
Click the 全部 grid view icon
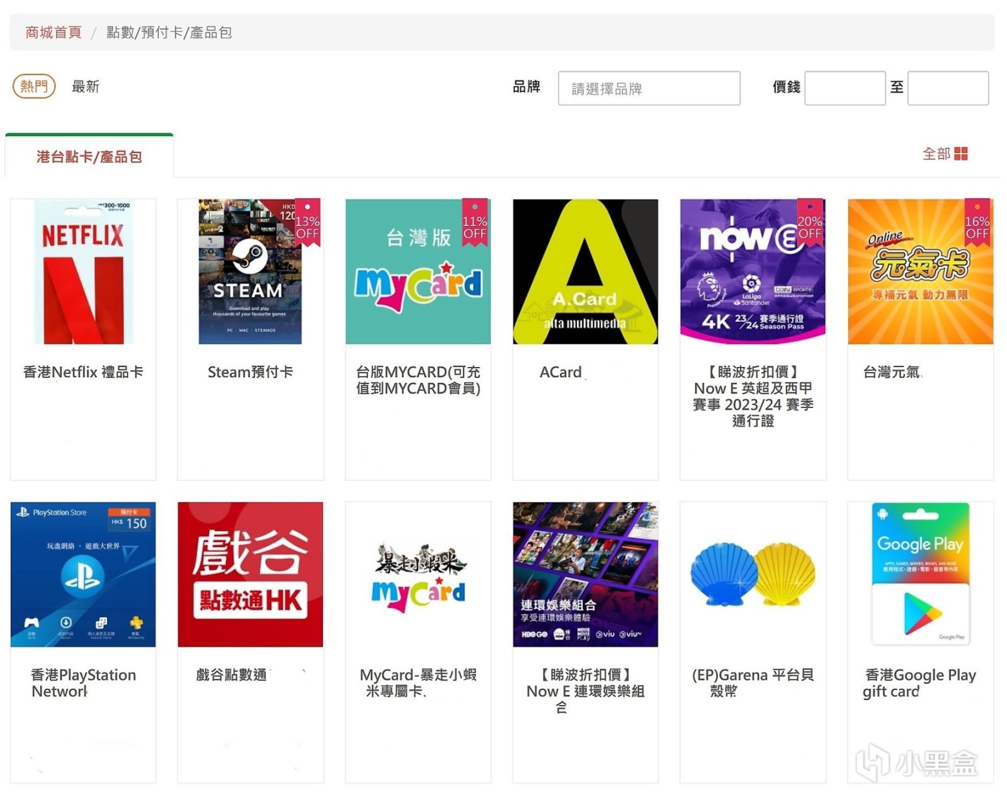(x=960, y=154)
